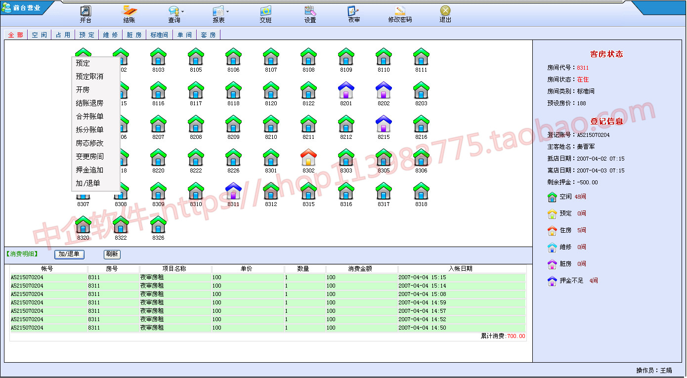
Task: Select room 8122 icon
Action: tap(308, 90)
